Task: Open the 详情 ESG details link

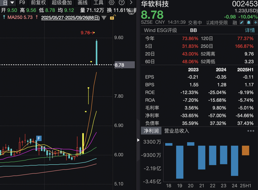Action: click(x=250, y=30)
